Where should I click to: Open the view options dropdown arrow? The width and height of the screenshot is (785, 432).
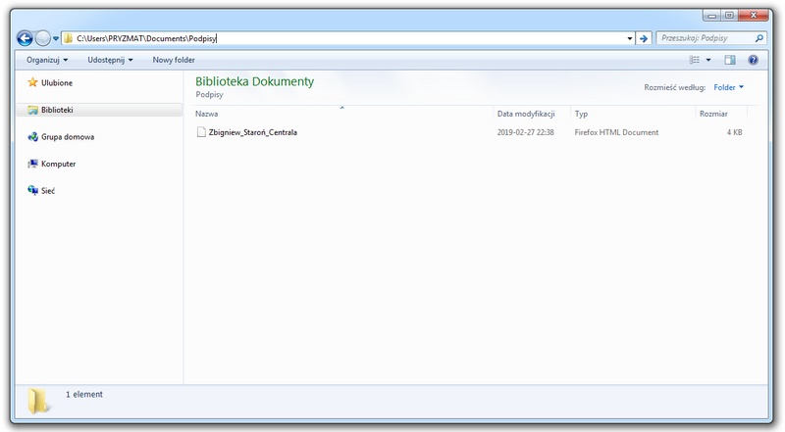[708, 60]
